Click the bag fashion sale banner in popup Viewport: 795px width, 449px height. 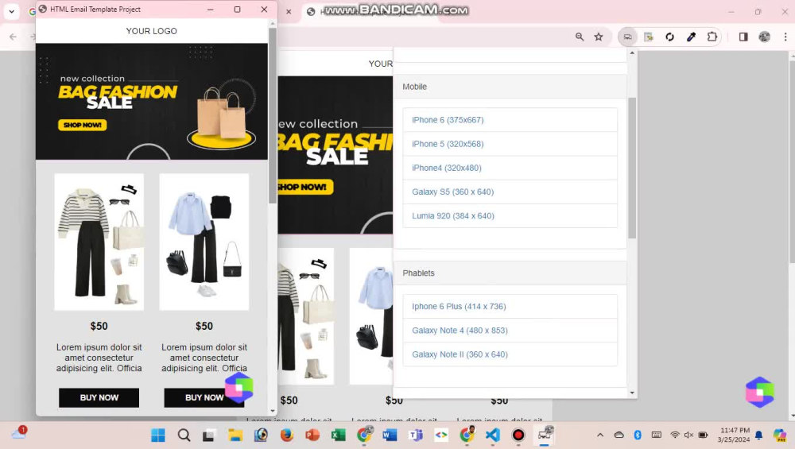click(152, 102)
